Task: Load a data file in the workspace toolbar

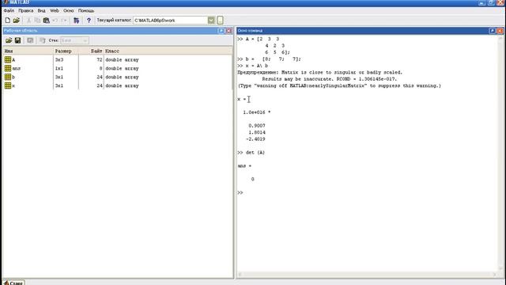Action: point(9,40)
